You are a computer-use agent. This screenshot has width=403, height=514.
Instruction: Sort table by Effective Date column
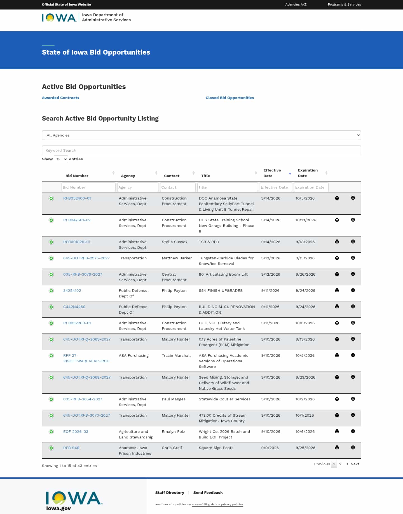coord(277,173)
